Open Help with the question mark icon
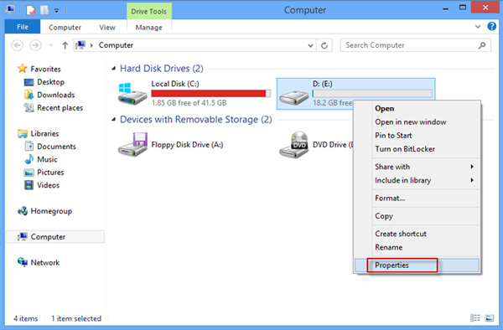 pyautogui.click(x=492, y=26)
